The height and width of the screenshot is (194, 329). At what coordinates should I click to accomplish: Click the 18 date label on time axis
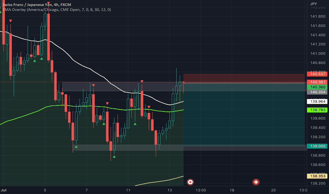click(232, 190)
